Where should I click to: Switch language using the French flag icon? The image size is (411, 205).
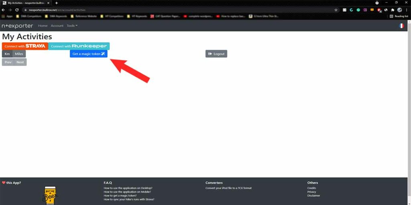[x=401, y=26]
